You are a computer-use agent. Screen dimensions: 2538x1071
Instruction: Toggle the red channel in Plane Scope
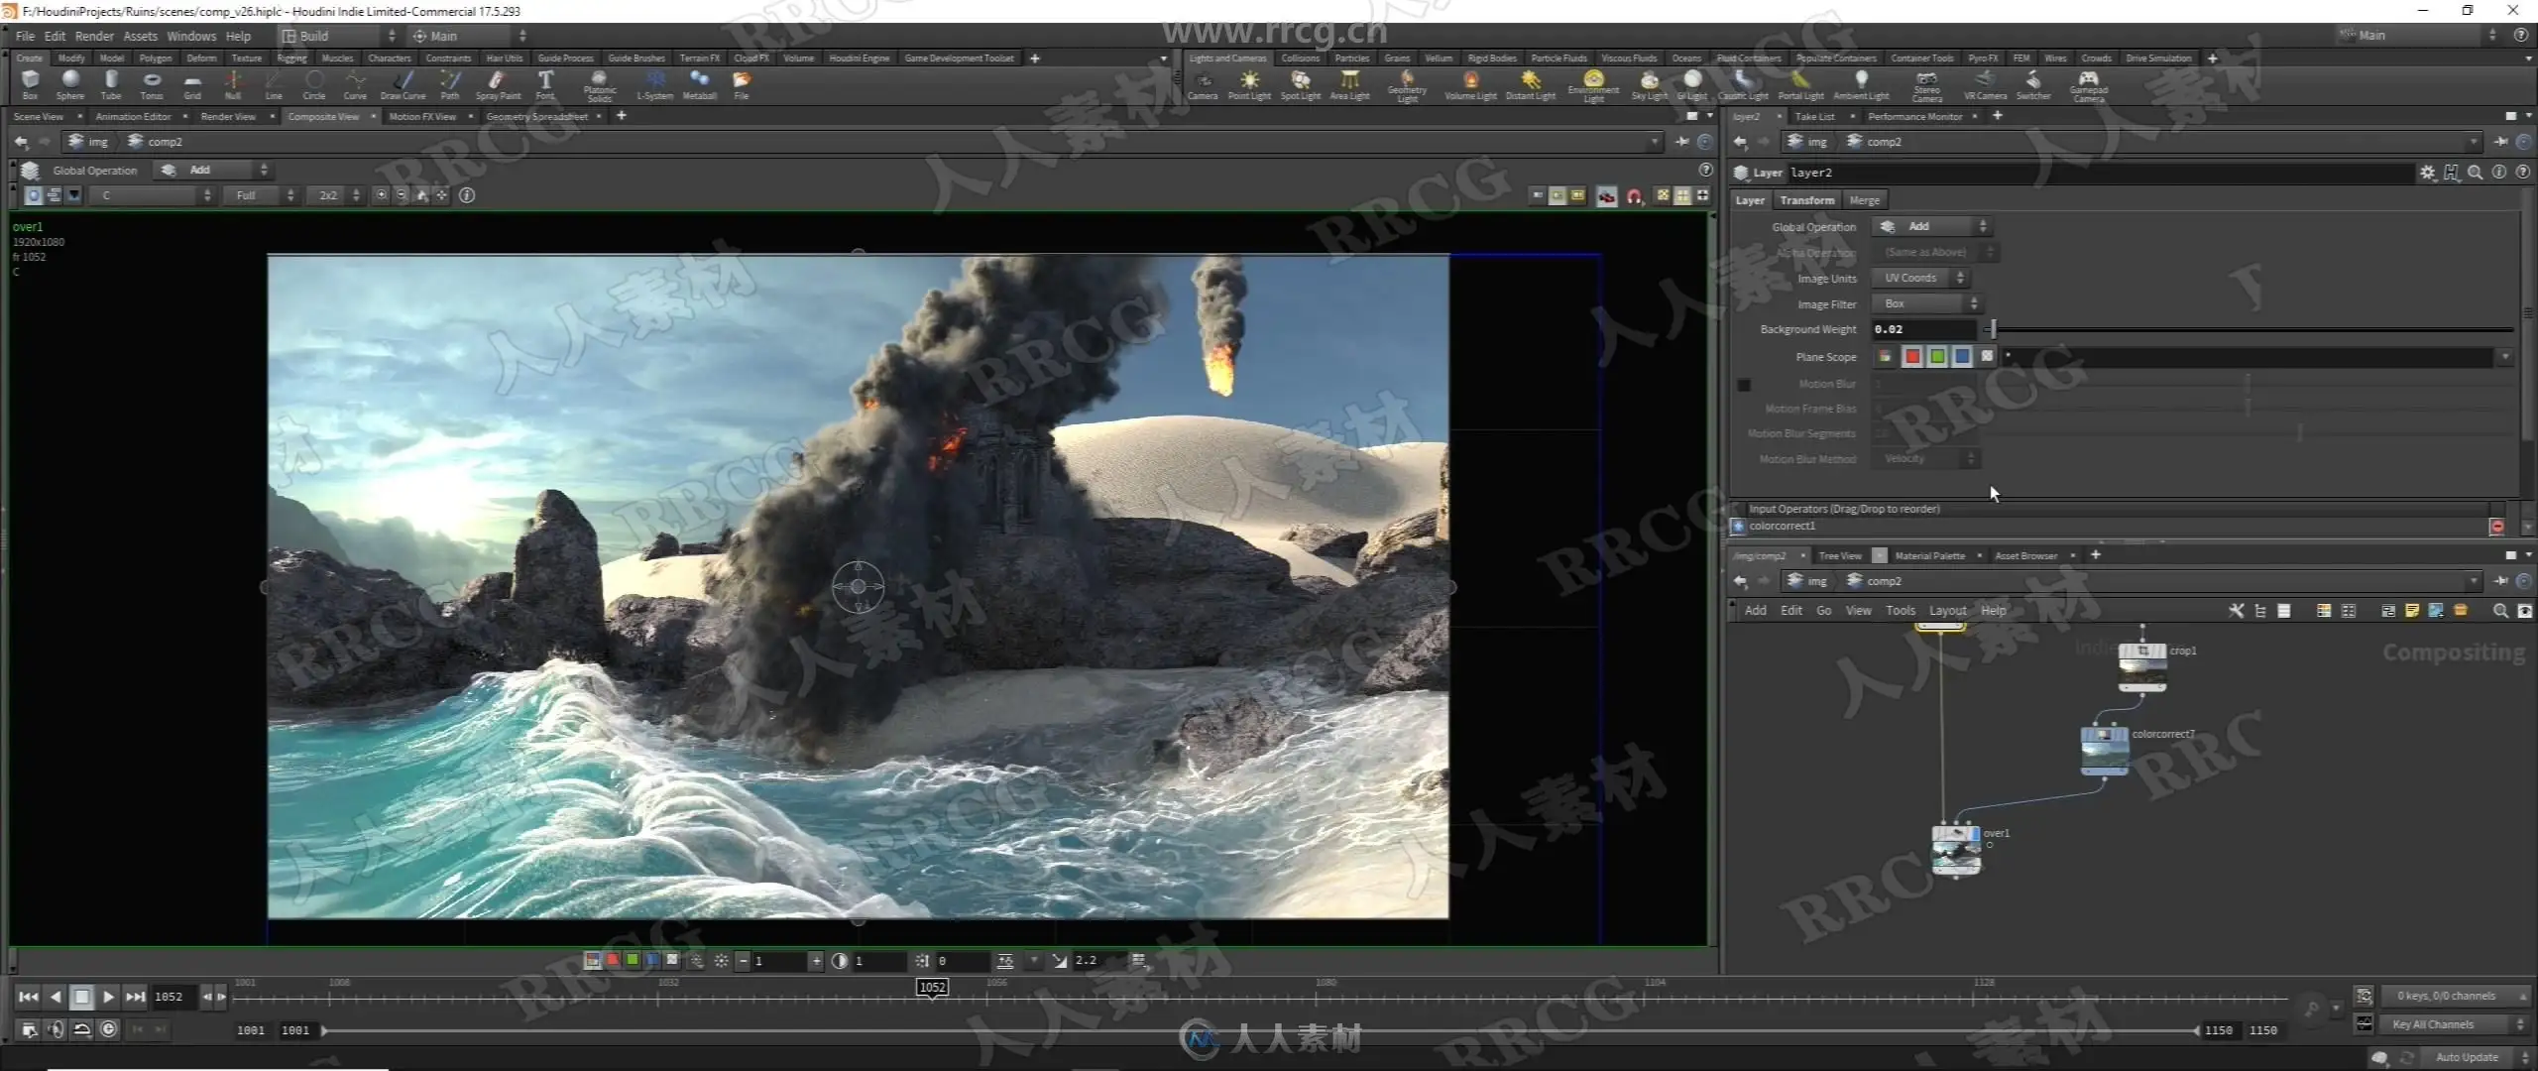(x=1912, y=357)
